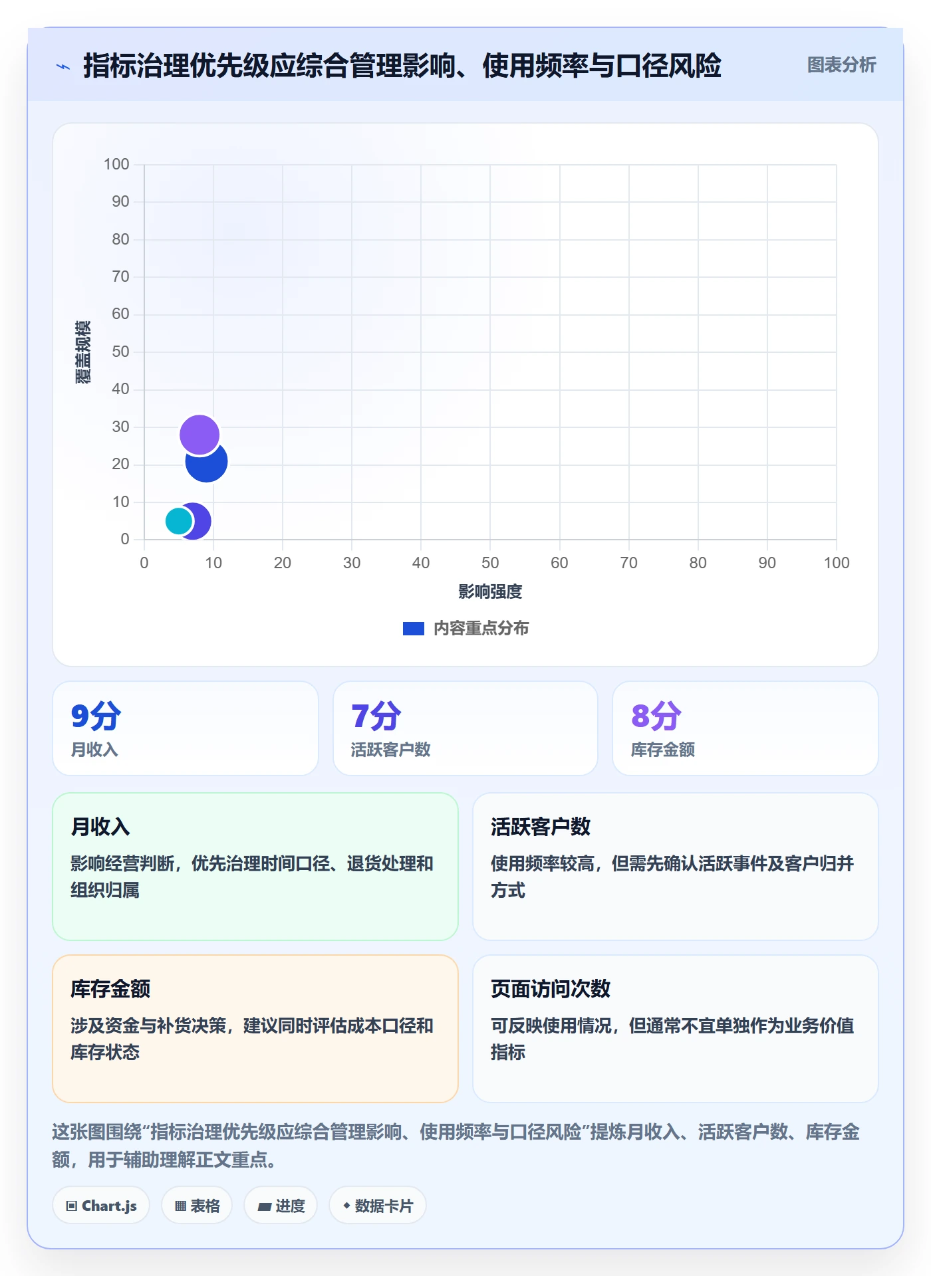Click the lightning bolt icon beside the title

point(63,66)
